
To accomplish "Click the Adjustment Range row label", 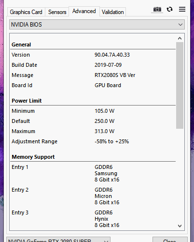I will [x=34, y=141].
